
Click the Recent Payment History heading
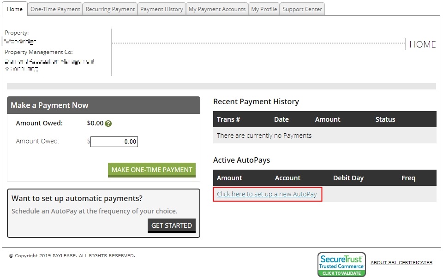click(257, 101)
